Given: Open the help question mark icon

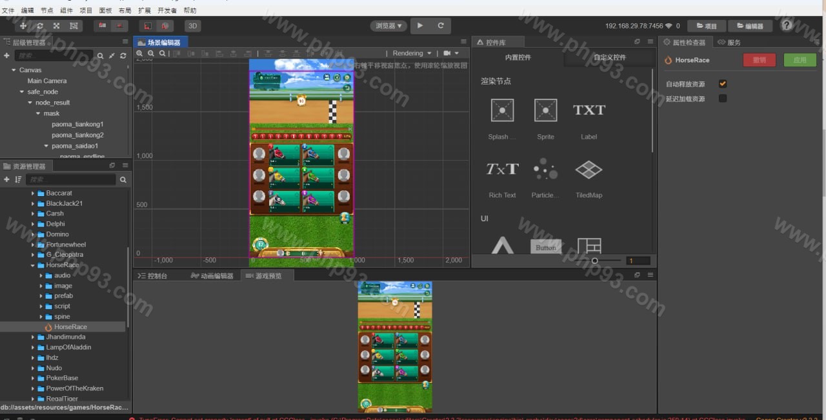Looking at the screenshot, I should (x=787, y=26).
